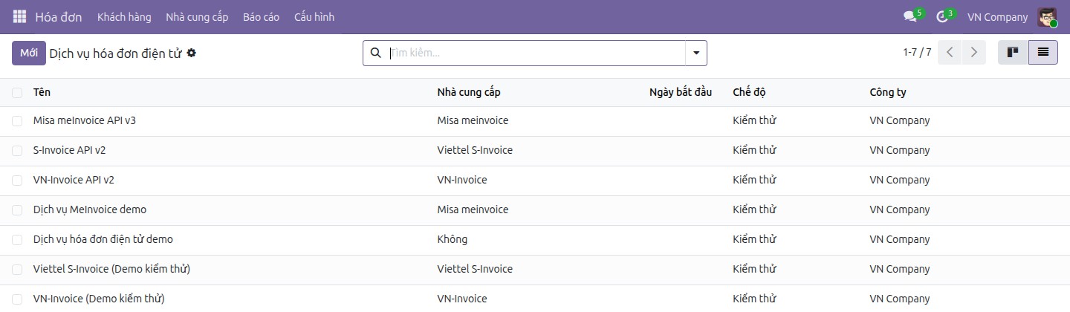Open the gear settings next to page title

[191, 53]
